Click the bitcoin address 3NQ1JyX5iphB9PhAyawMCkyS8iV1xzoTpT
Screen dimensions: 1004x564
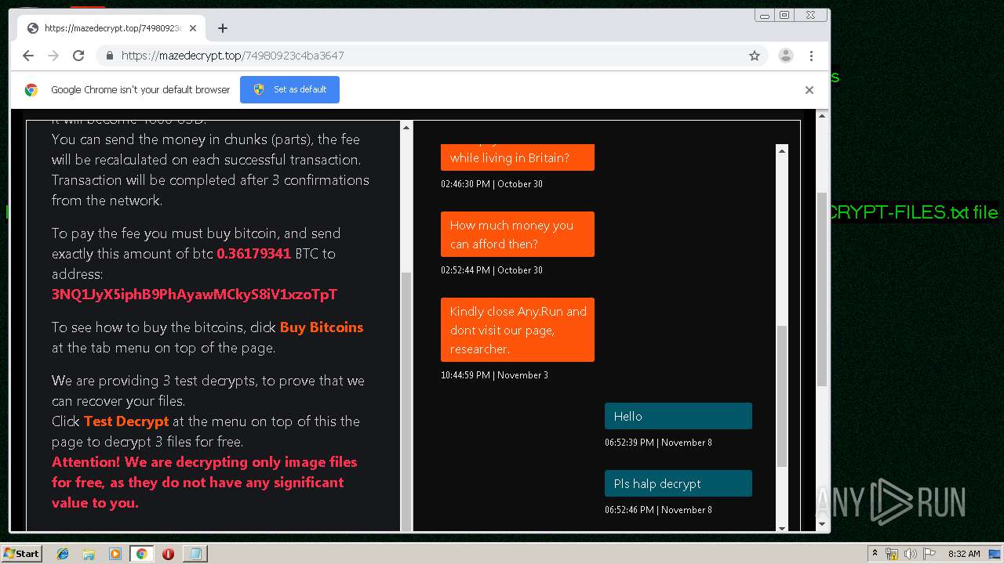(x=195, y=295)
